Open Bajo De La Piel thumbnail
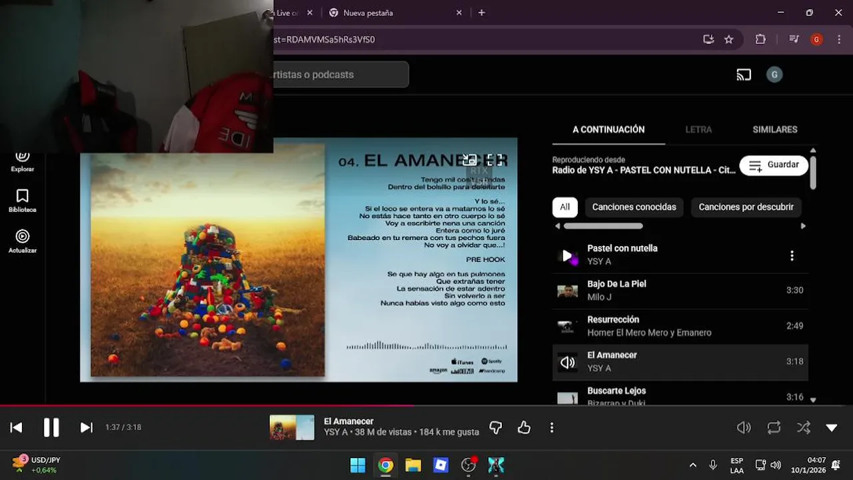The height and width of the screenshot is (480, 853). 567,291
